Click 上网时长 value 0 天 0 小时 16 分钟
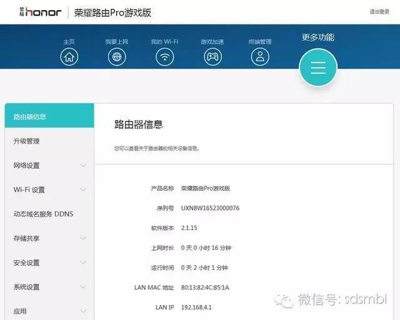 (206, 247)
